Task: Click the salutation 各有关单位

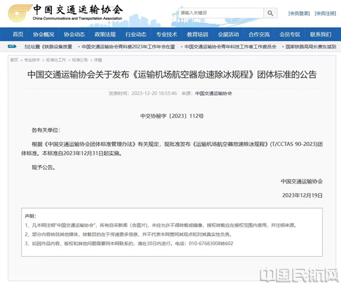Action: (46, 130)
